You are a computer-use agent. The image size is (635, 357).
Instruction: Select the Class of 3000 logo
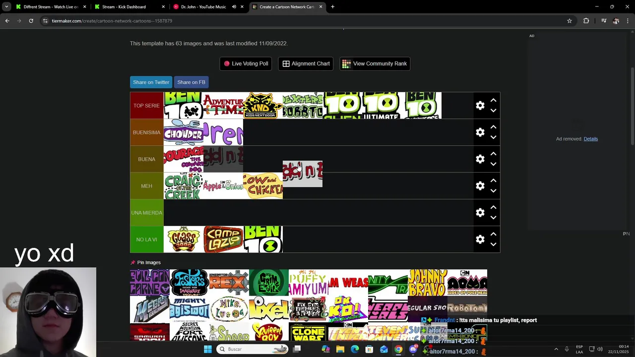tap(184, 239)
